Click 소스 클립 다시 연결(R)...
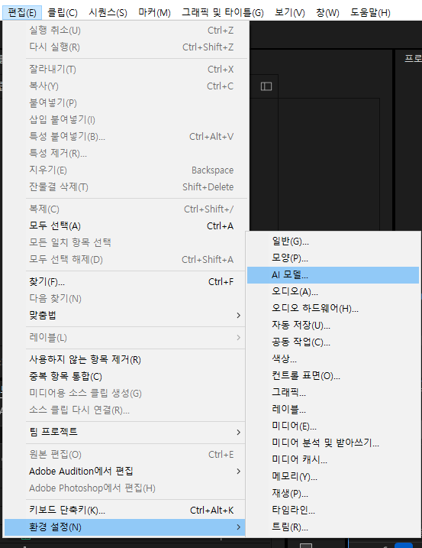Screen dimensions: 422x548 pyautogui.click(x=125, y=410)
